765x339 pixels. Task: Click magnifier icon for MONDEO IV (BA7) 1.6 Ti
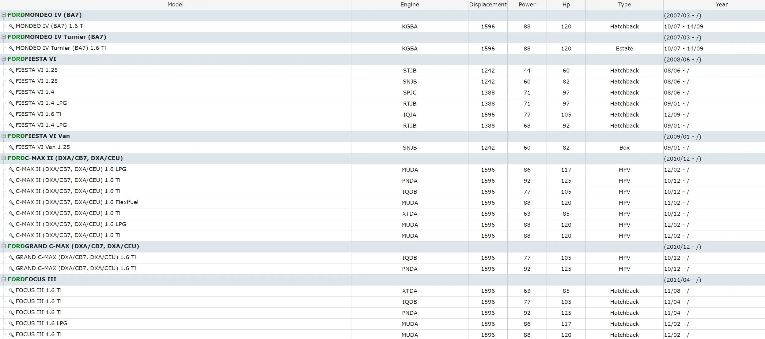click(x=11, y=26)
